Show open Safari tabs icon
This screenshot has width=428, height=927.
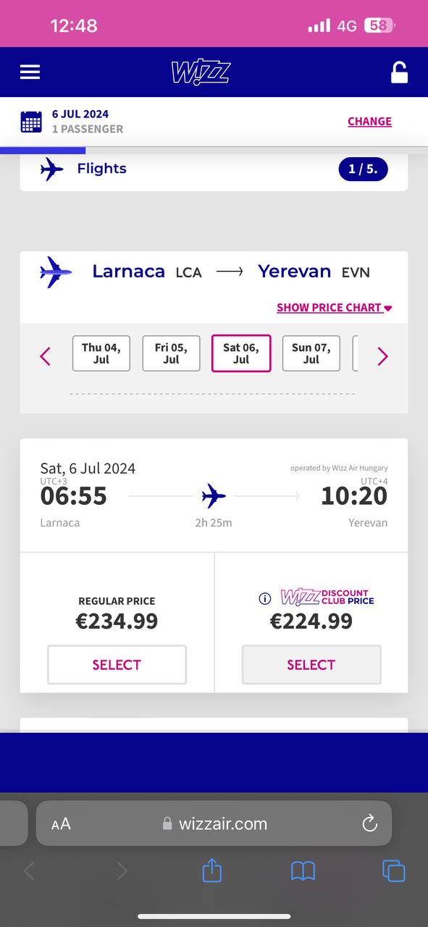[393, 871]
